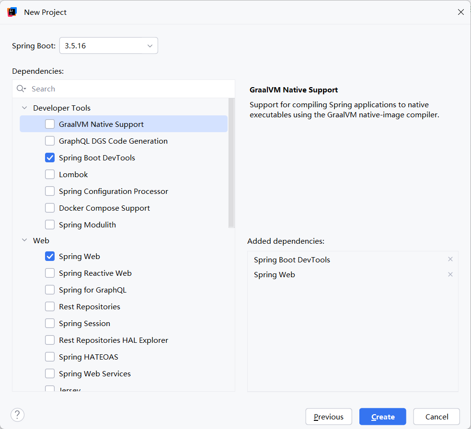
Task: Check the Spring Modulith checkbox
Action: click(x=50, y=225)
